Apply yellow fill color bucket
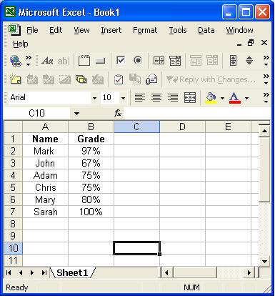 coord(211,98)
